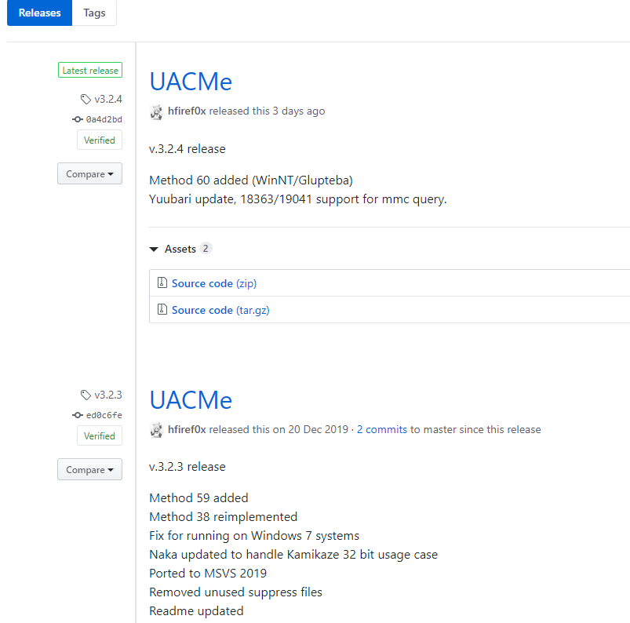Viewport: 630px width, 623px height.
Task: Click the commit icon beside 0a4d2bd
Action: click(78, 119)
